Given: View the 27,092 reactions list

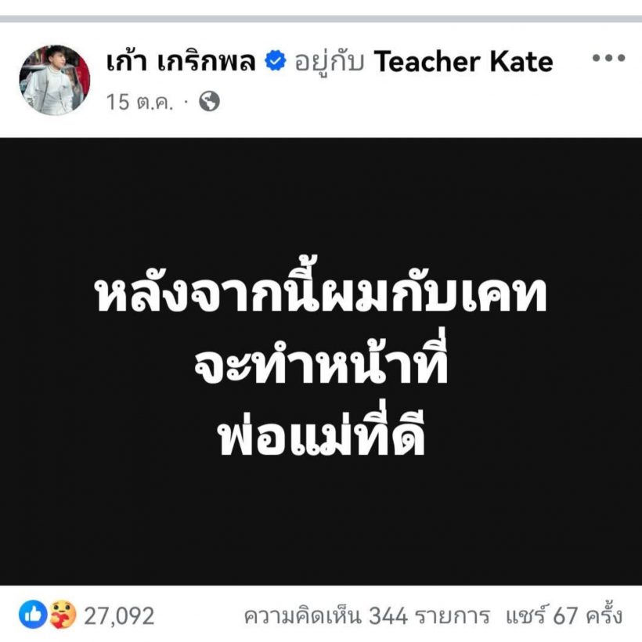Looking at the screenshot, I should tap(119, 615).
